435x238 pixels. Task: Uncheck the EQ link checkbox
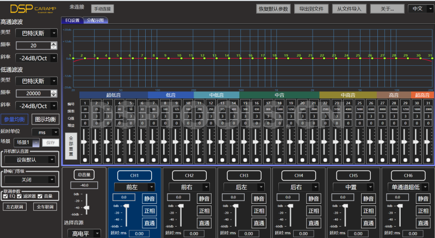click(5, 196)
